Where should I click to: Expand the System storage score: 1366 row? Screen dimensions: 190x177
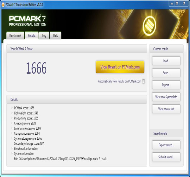12,138
